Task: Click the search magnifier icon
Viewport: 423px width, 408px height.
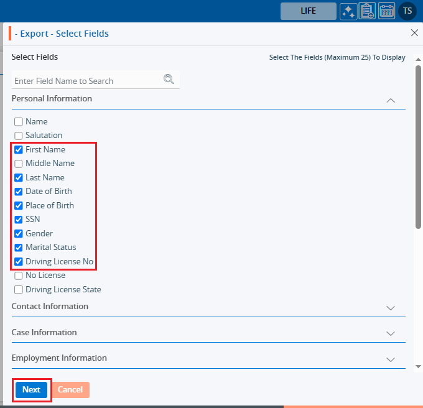Action: coord(169,79)
